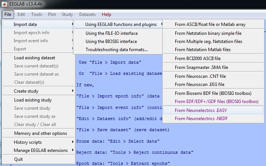Choose Save current dataset(s)
The image size is (266, 166).
[x=39, y=66]
